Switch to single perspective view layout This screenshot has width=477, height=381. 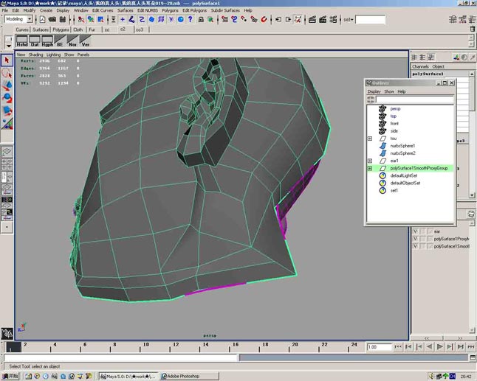click(x=7, y=151)
